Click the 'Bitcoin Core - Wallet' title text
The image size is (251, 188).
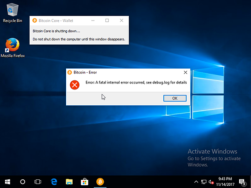pyautogui.click(x=56, y=20)
